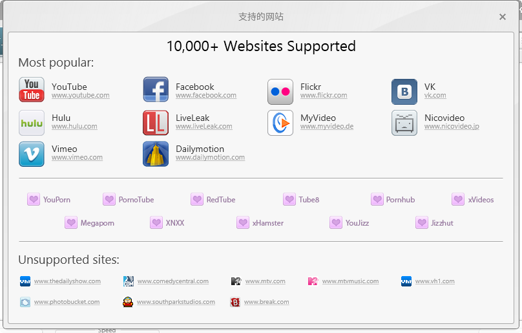Visit www.thedailyshow.com unsupported site link
Screen dimensions: 522x333
pos(67,281)
